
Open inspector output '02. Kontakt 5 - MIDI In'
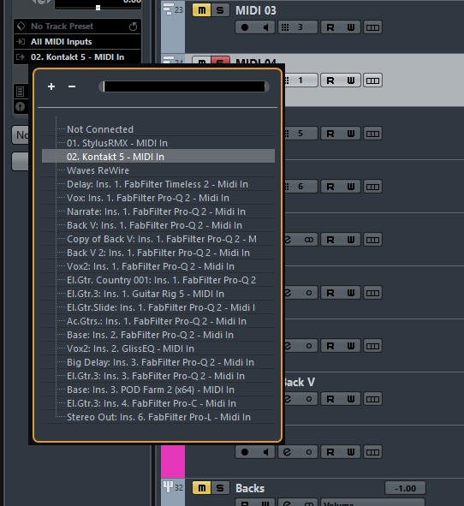[77, 57]
